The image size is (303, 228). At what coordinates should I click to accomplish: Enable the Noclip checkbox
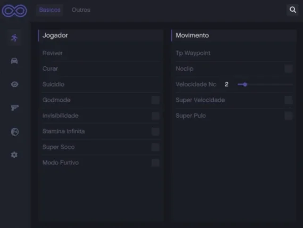tap(288, 69)
